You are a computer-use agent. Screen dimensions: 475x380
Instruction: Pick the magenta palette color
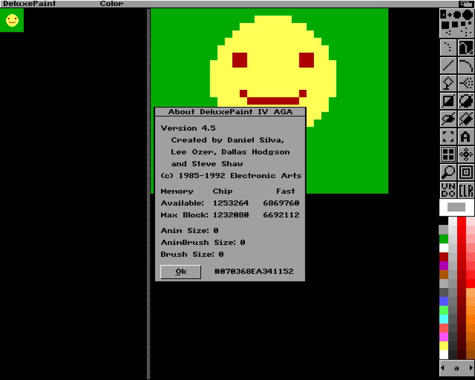coord(444,337)
